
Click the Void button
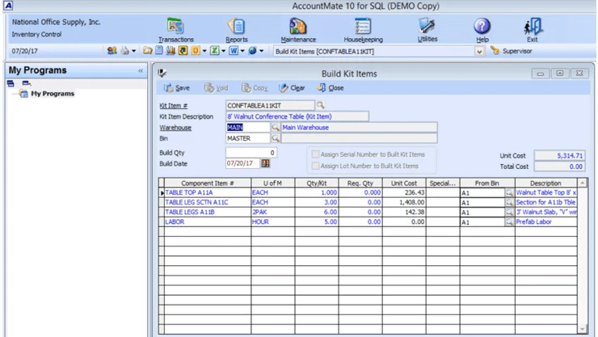tap(216, 87)
